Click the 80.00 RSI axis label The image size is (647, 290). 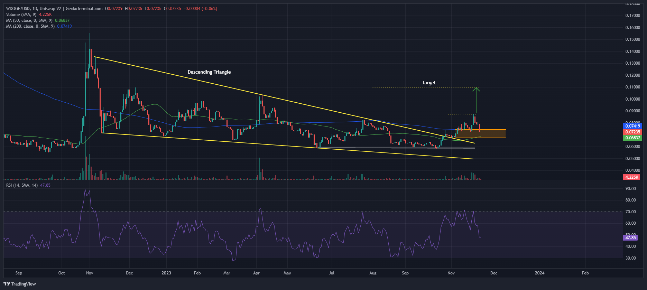[x=631, y=200]
